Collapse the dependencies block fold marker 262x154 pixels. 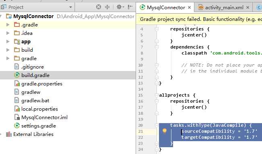(157, 47)
